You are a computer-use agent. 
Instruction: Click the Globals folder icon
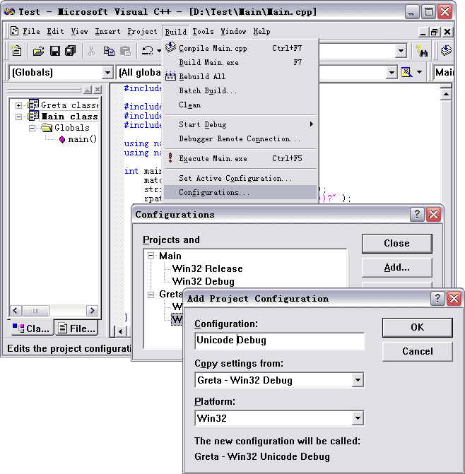point(47,128)
